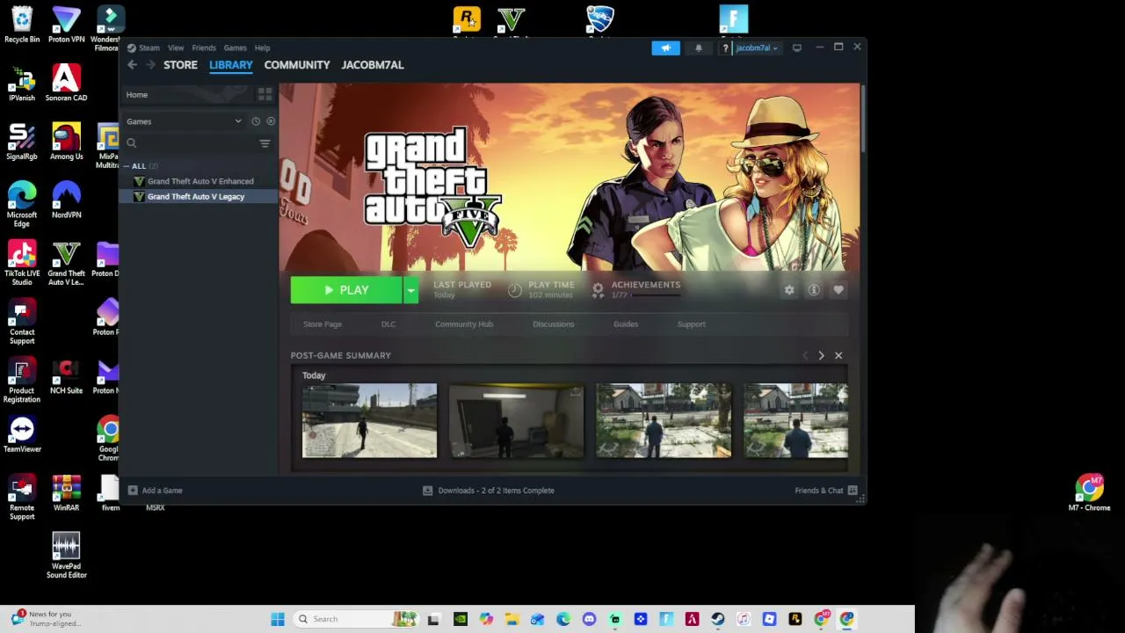Select the NordVPN desktop shortcut
Screen dimensions: 1125x633
(x=66, y=200)
